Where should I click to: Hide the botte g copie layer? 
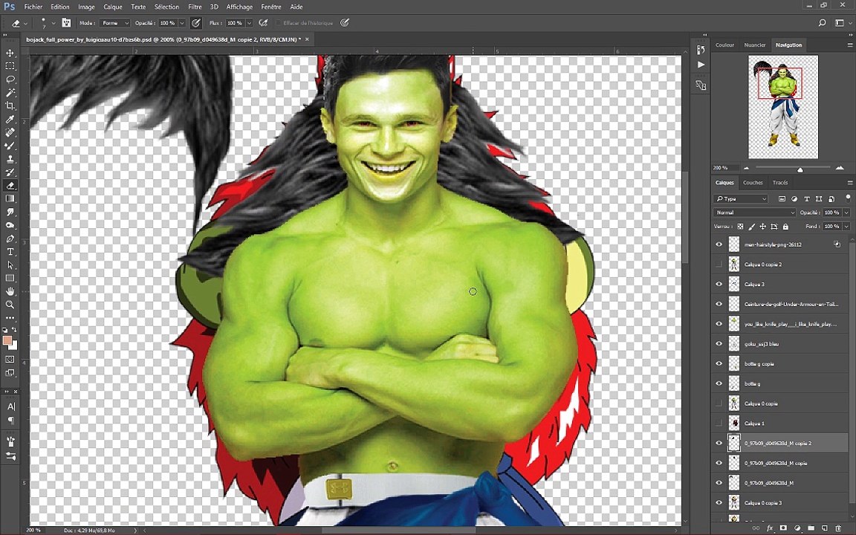[719, 363]
